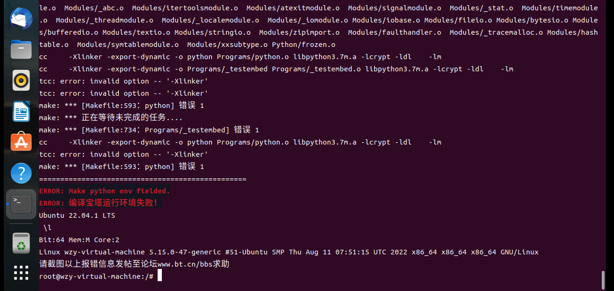614x291 pixels.
Task: Click the terminal scrollbar thumb
Action: click(603, 280)
